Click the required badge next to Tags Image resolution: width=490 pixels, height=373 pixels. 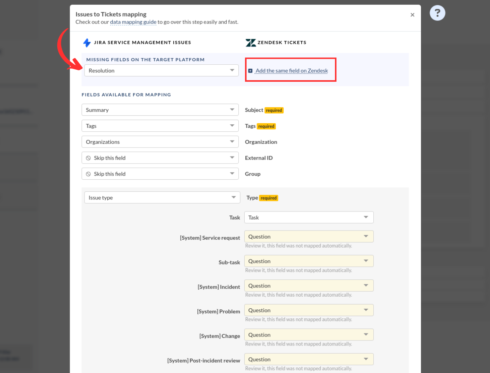pos(266,126)
